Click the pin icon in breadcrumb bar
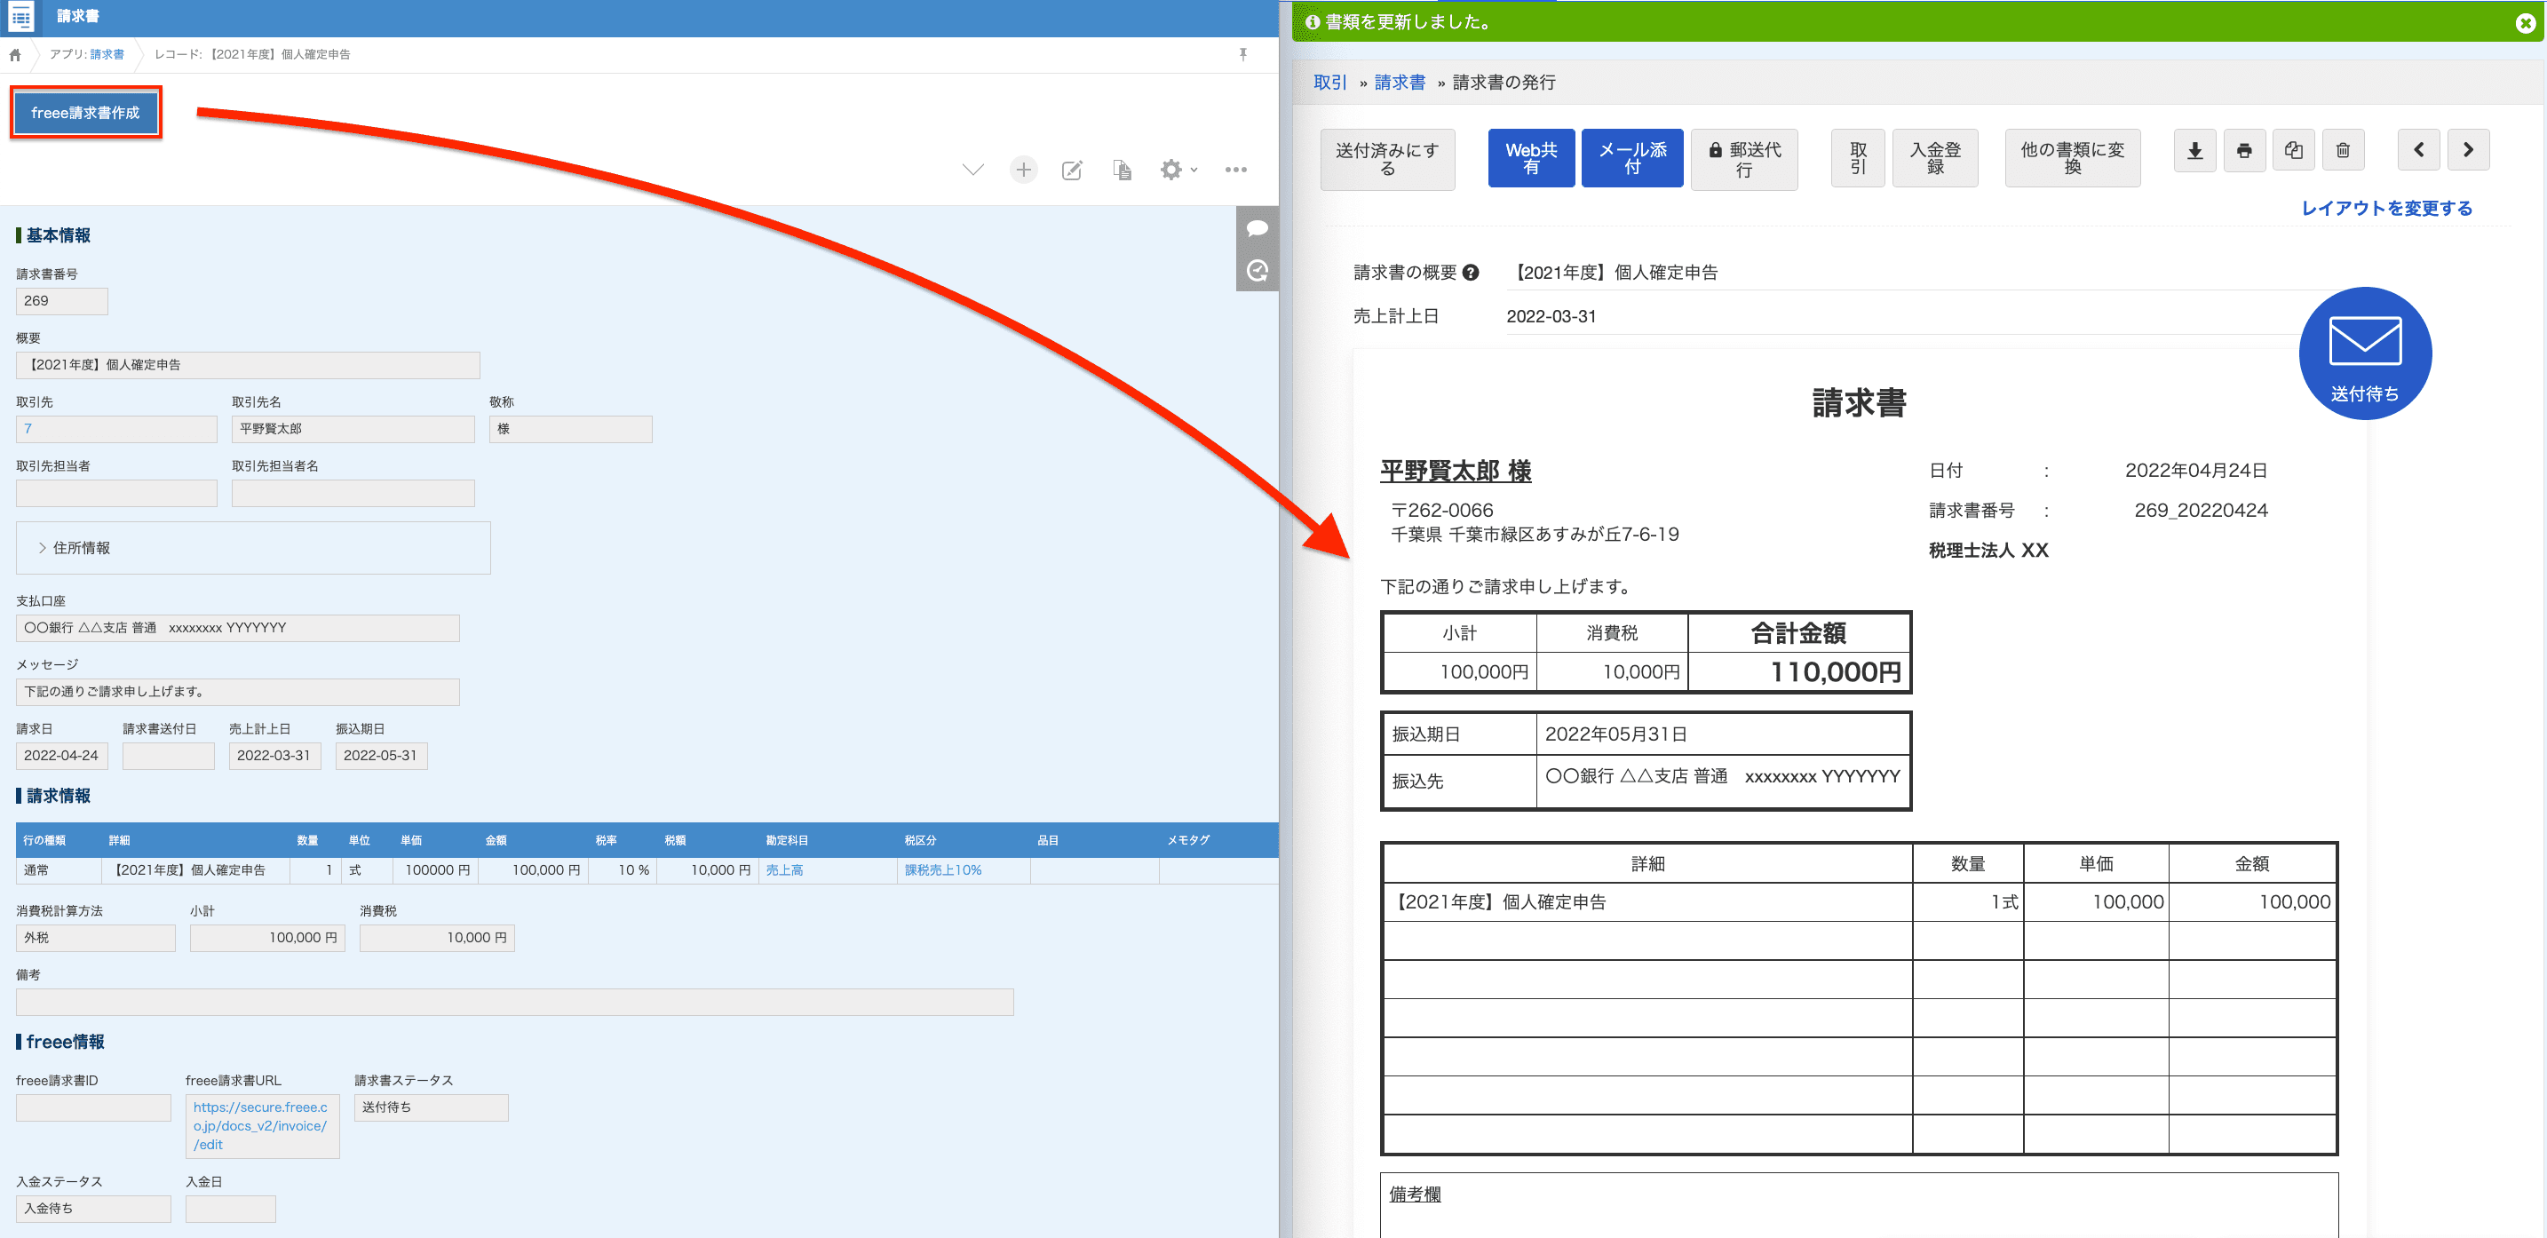Screen dimensions: 2547x1238 (1242, 55)
